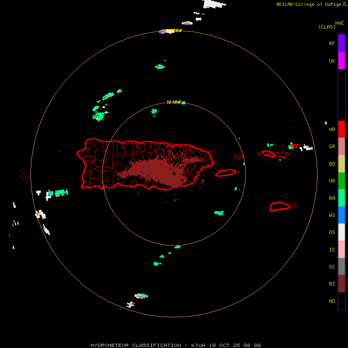Screen dimensions: 348x348
Task: Click the [CLAS] units label
Action: pos(327,27)
